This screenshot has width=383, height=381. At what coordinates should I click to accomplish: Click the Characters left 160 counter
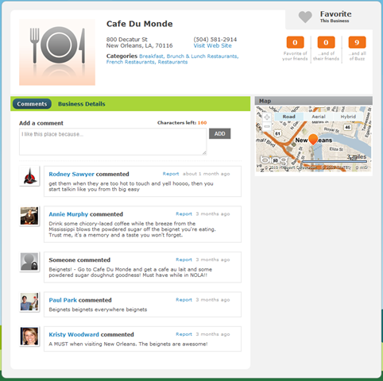[182, 123]
